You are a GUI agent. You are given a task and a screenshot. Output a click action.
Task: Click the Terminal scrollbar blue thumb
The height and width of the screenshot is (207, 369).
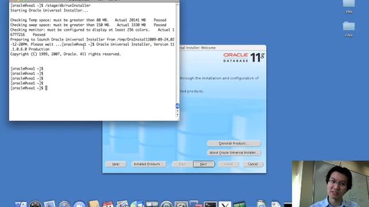click(178, 106)
